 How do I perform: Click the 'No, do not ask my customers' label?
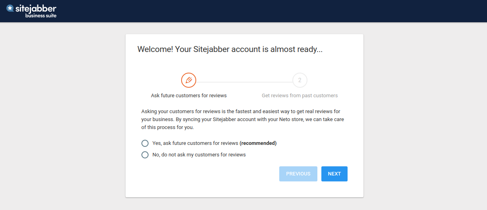point(199,155)
